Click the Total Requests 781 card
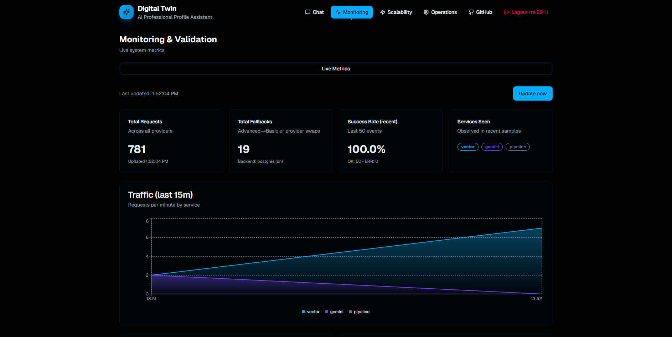Screen dimensions: 672x337 click(171, 141)
